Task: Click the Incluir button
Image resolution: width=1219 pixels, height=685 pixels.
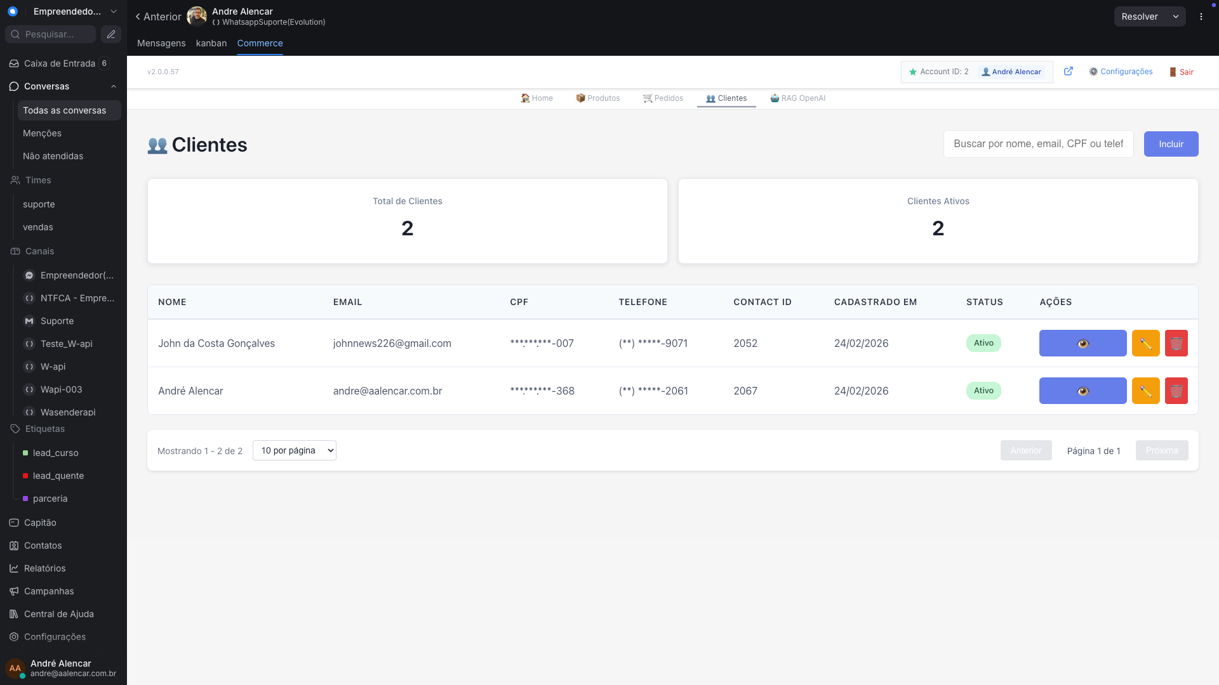Action: tap(1171, 144)
